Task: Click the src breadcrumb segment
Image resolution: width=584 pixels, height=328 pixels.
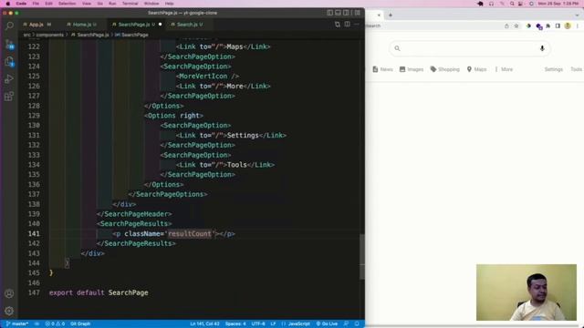Action: tap(26, 35)
